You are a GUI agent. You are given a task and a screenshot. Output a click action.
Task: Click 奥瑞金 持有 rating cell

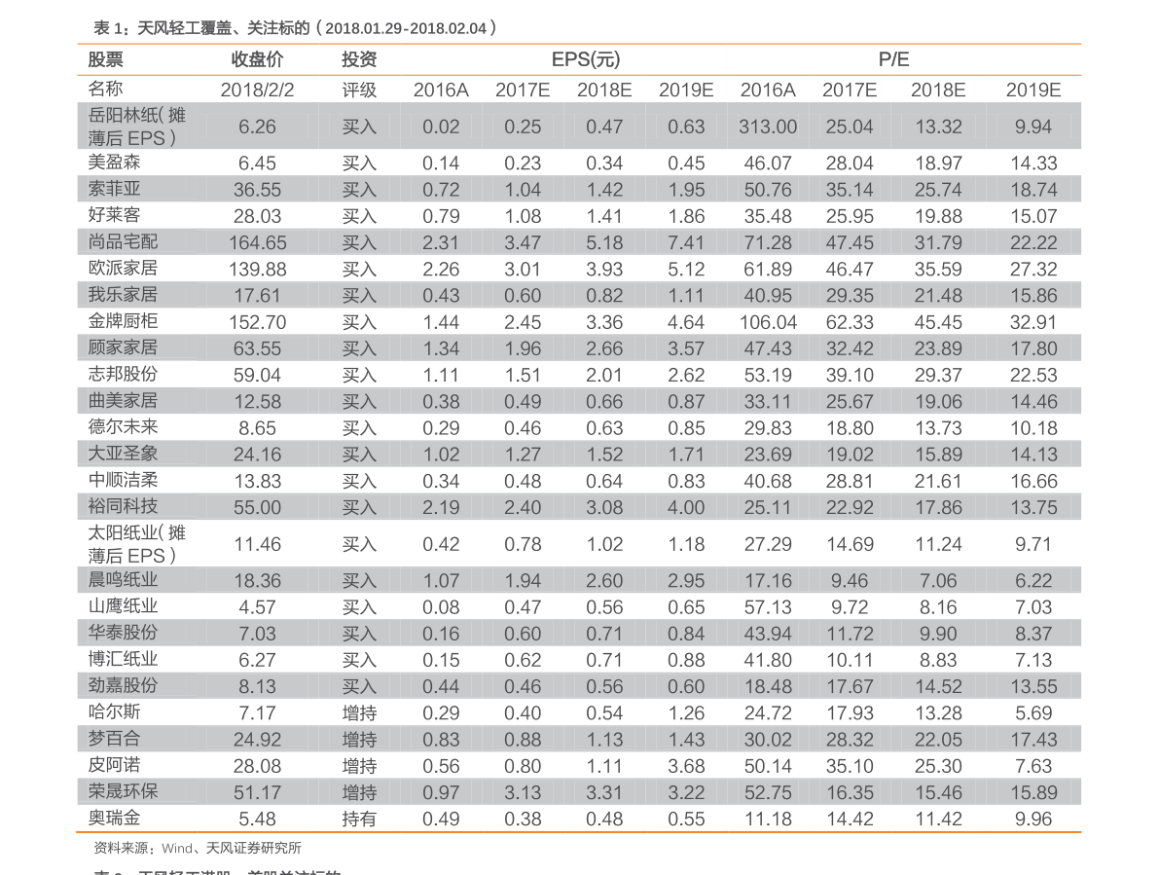click(359, 819)
